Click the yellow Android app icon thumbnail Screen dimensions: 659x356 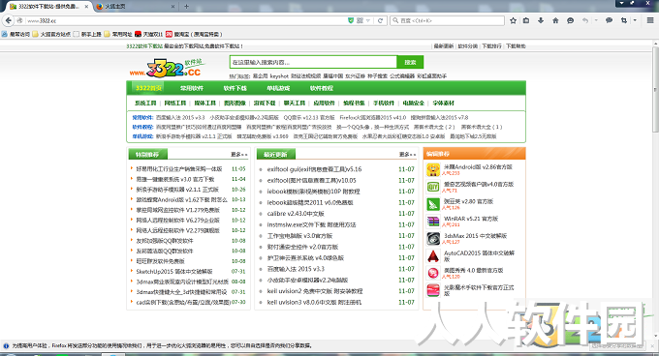tap(433, 170)
